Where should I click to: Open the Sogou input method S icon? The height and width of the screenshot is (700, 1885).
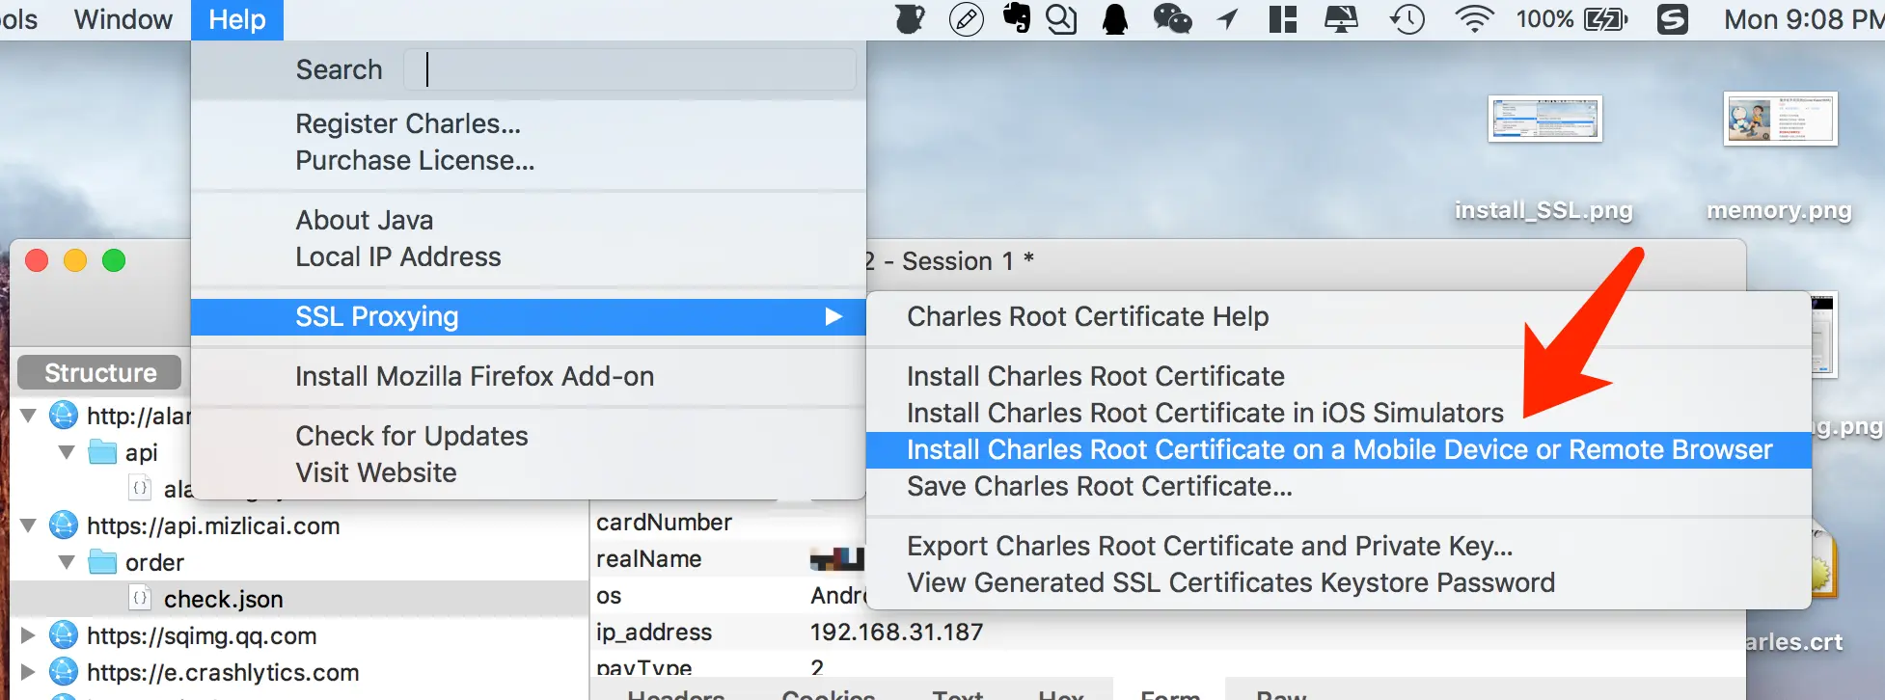pyautogui.click(x=1673, y=19)
